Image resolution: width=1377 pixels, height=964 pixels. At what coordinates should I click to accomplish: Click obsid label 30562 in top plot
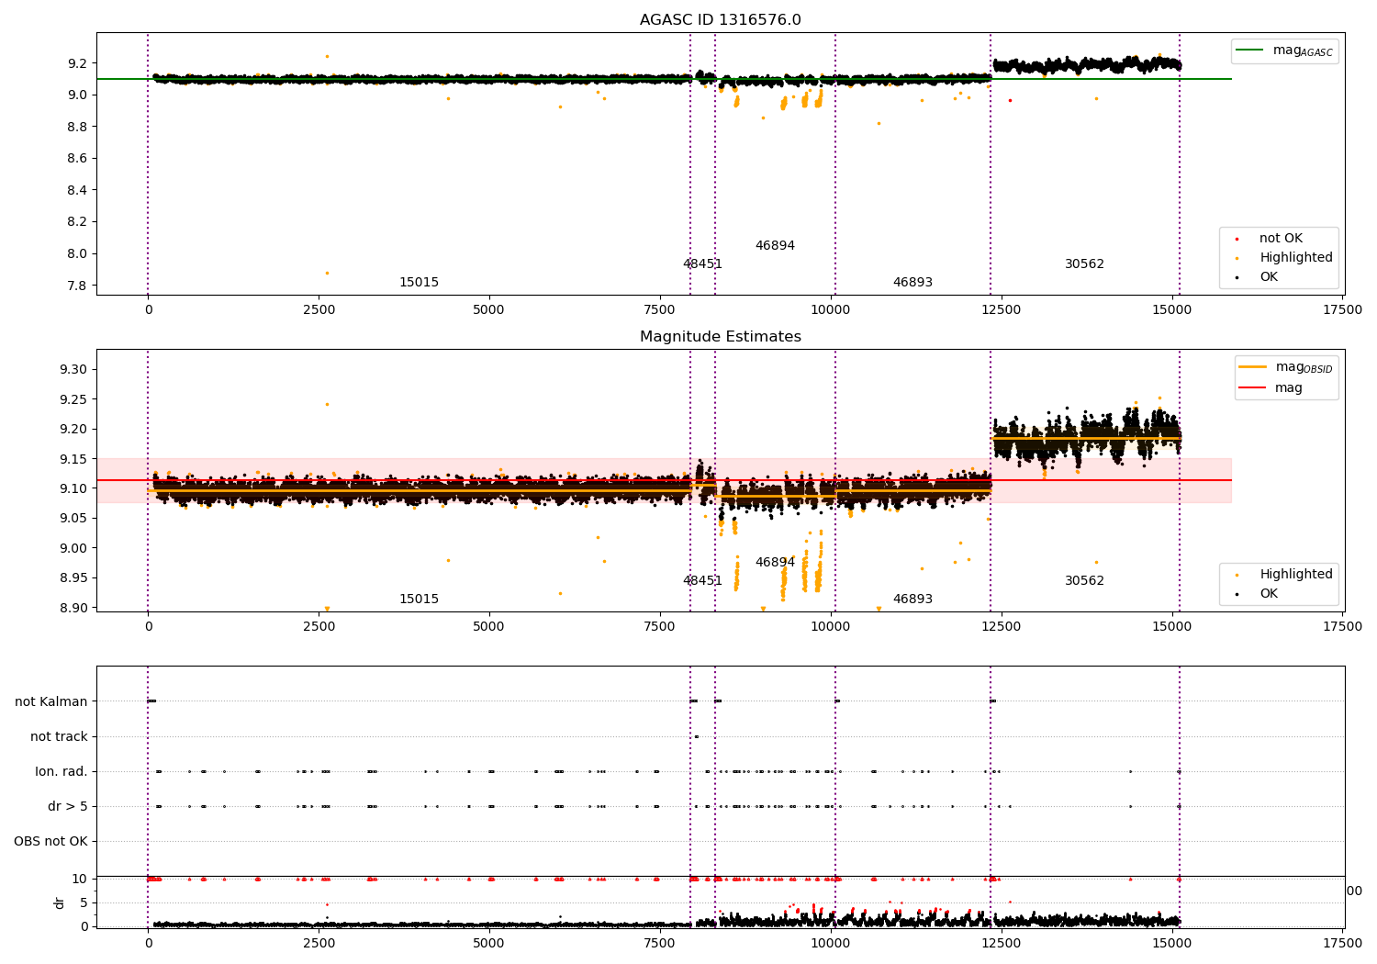coord(1084,264)
